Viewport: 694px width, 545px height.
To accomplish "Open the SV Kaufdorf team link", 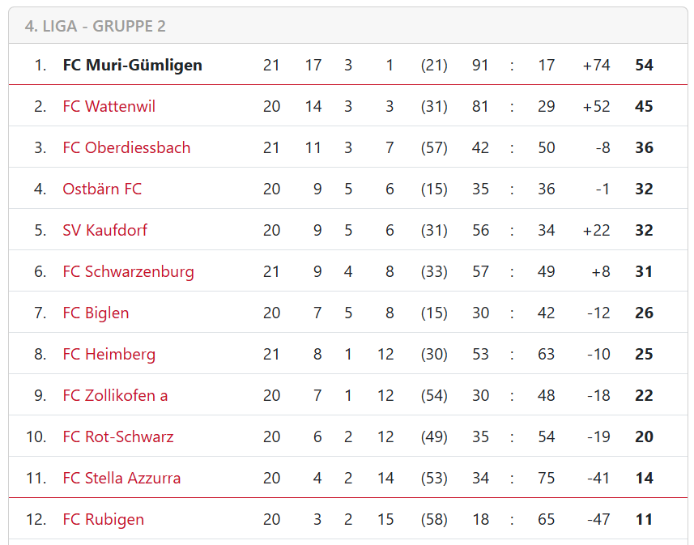I will (105, 230).
